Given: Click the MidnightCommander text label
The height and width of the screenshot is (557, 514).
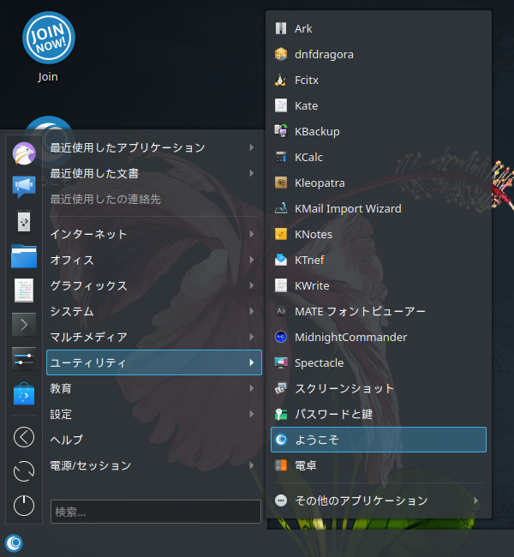Looking at the screenshot, I should tap(350, 337).
